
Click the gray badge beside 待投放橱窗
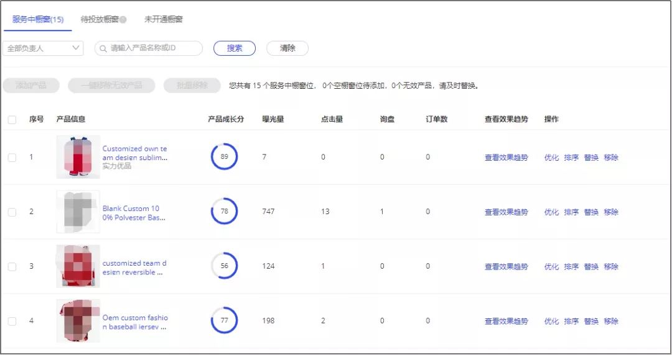(x=123, y=20)
